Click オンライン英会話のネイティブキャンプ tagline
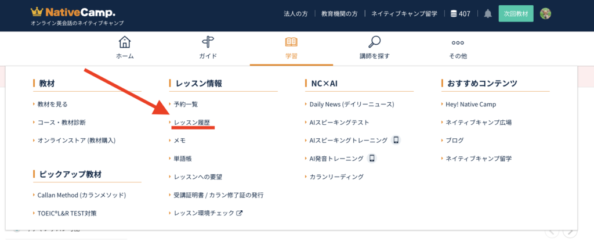Viewport: 594px width, 241px height. tap(77, 23)
